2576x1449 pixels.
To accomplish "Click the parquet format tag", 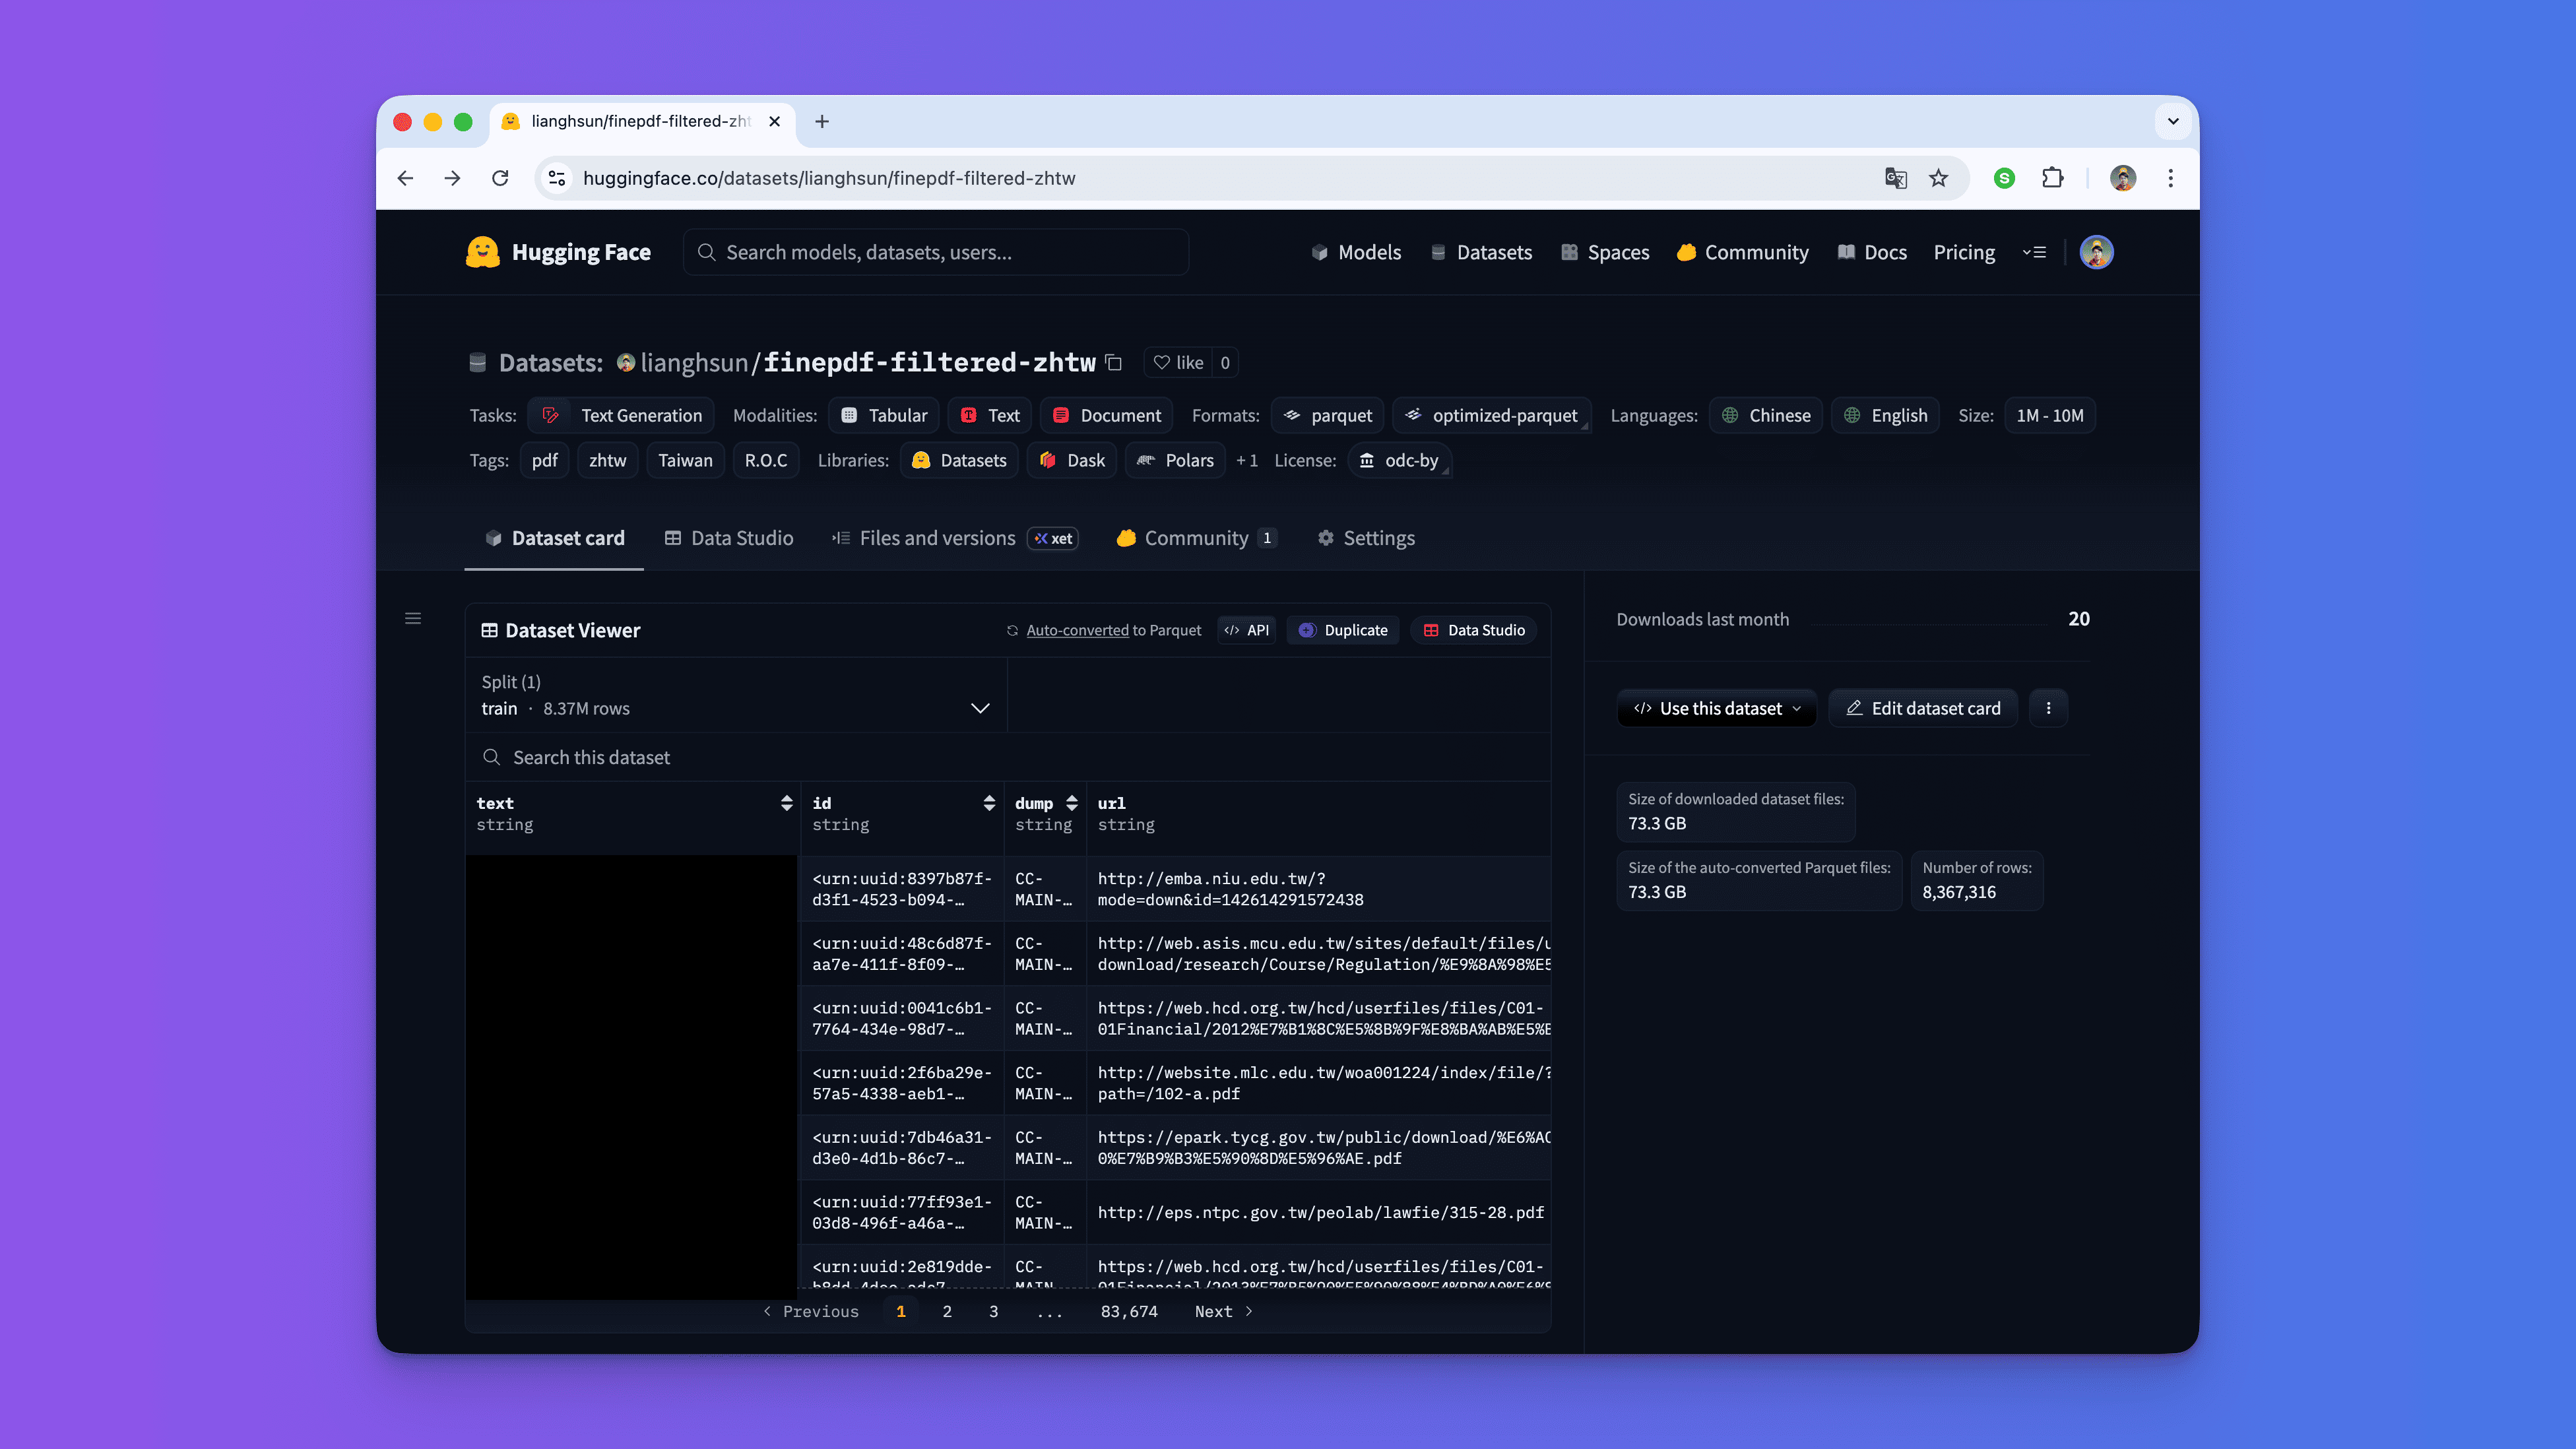I will pyautogui.click(x=1328, y=415).
